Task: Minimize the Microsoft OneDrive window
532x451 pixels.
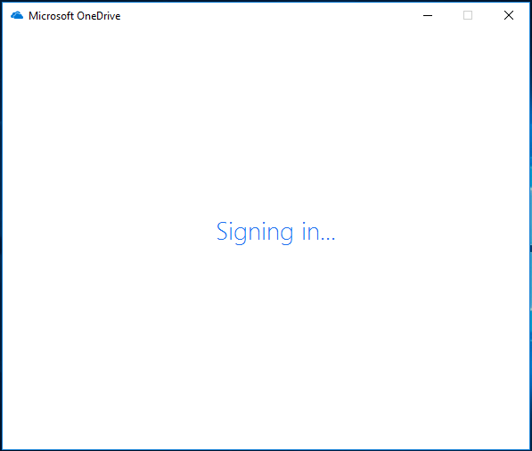Action: [428, 15]
